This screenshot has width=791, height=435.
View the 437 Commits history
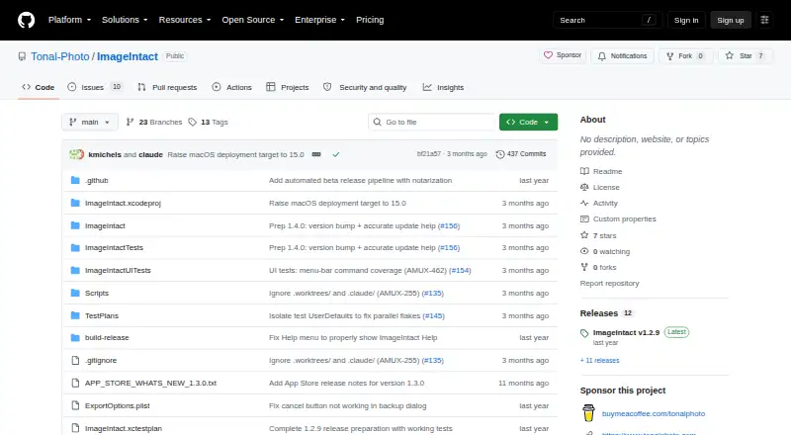click(521, 154)
